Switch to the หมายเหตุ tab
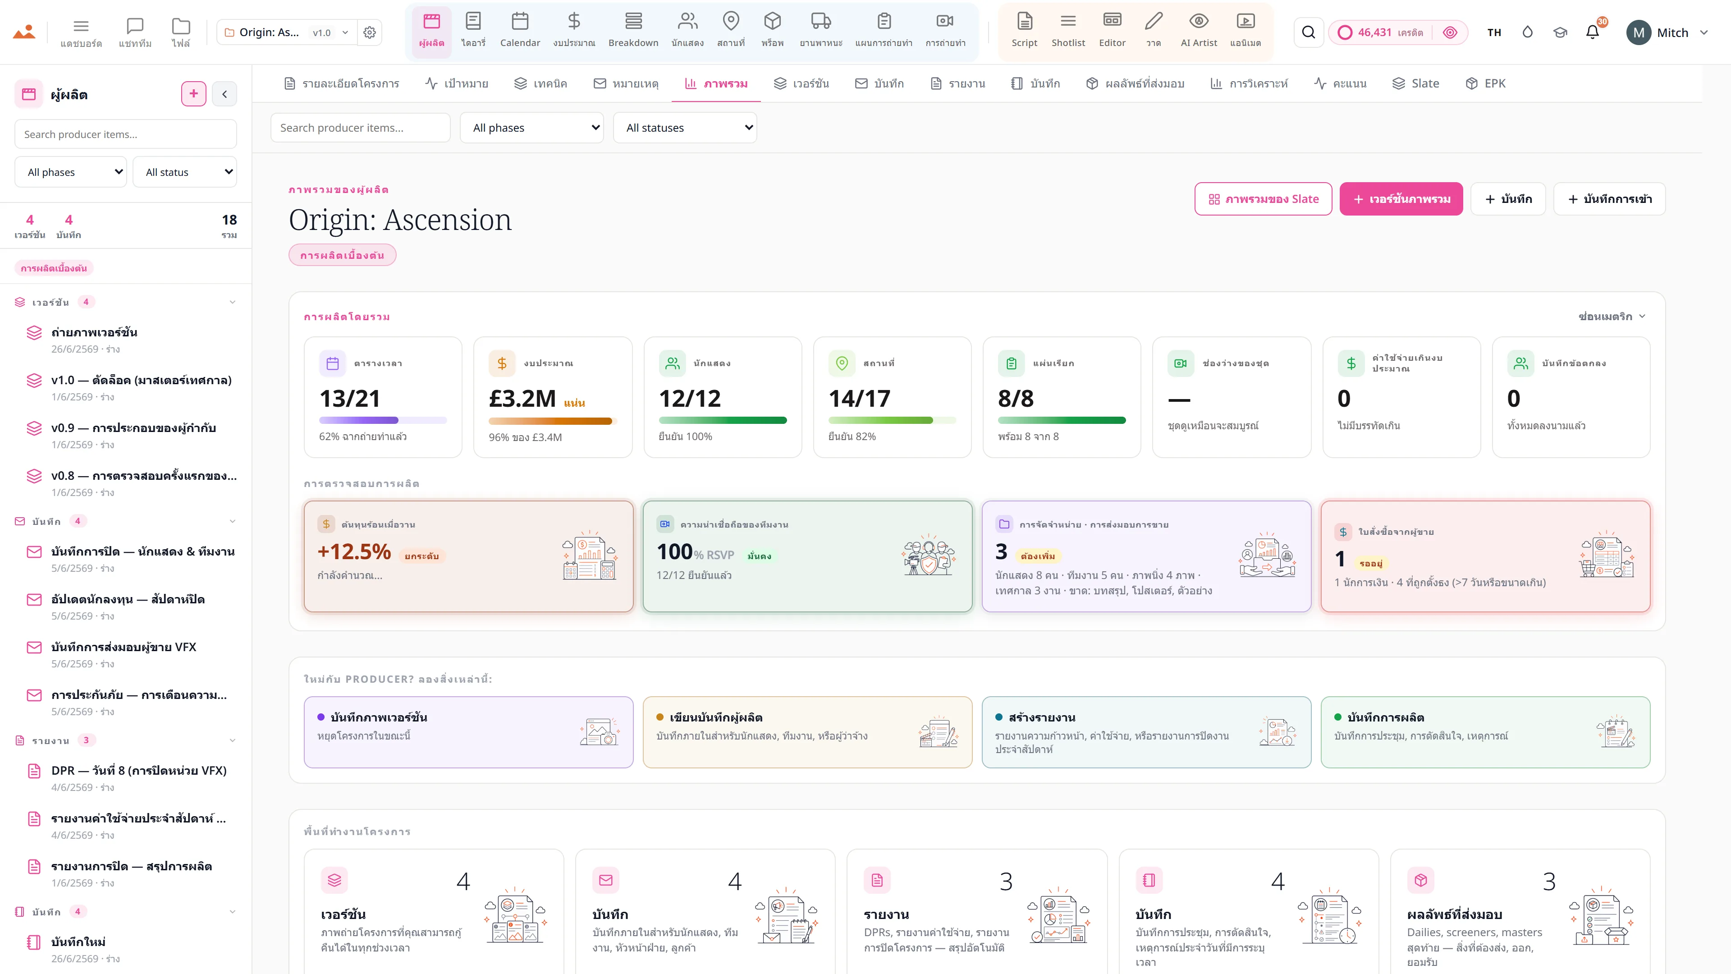Image resolution: width=1731 pixels, height=974 pixels. [x=626, y=83]
